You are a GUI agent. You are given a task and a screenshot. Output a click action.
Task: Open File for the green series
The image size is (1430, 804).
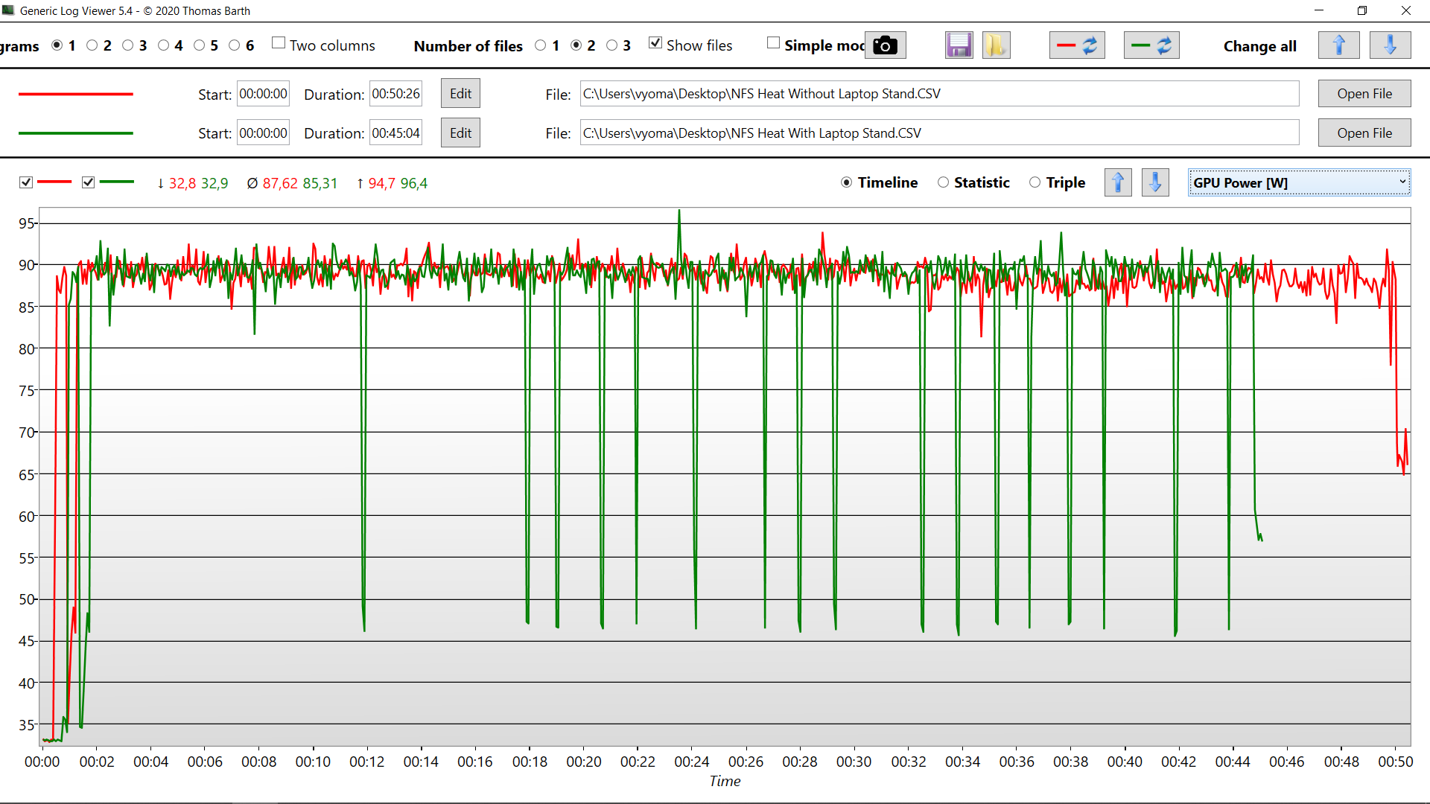pos(1364,133)
